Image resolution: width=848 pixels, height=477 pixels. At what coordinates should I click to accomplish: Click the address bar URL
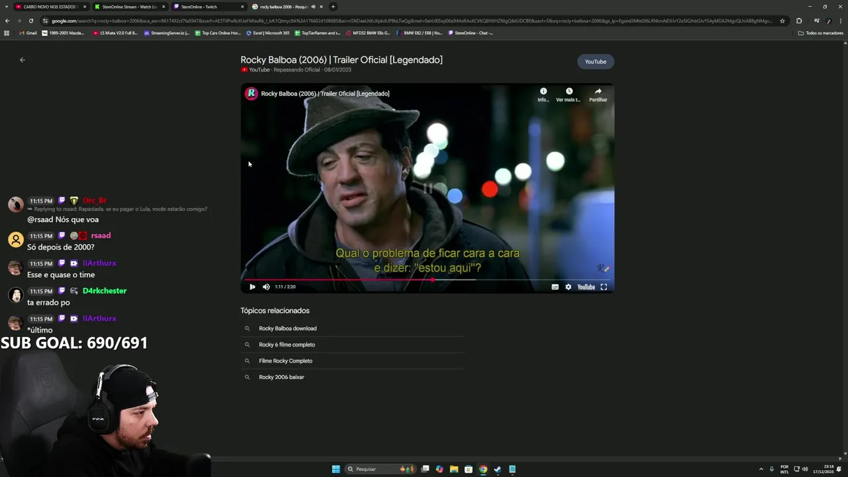coord(411,21)
